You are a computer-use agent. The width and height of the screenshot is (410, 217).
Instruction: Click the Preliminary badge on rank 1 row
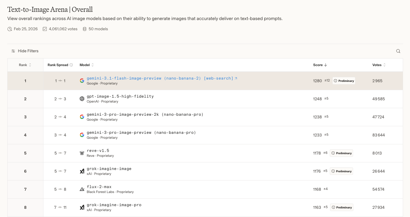(344, 81)
